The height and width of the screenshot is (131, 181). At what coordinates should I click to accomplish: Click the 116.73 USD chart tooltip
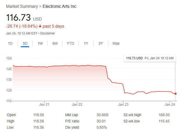tap(150, 58)
